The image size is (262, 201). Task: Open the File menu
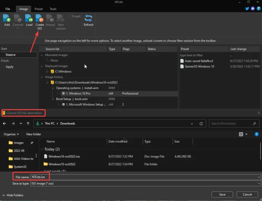[x=8, y=9]
